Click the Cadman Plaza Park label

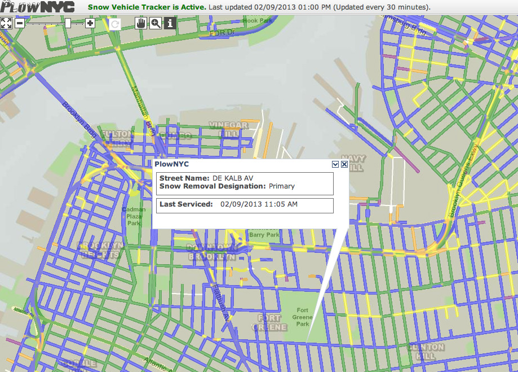pyautogui.click(x=134, y=216)
